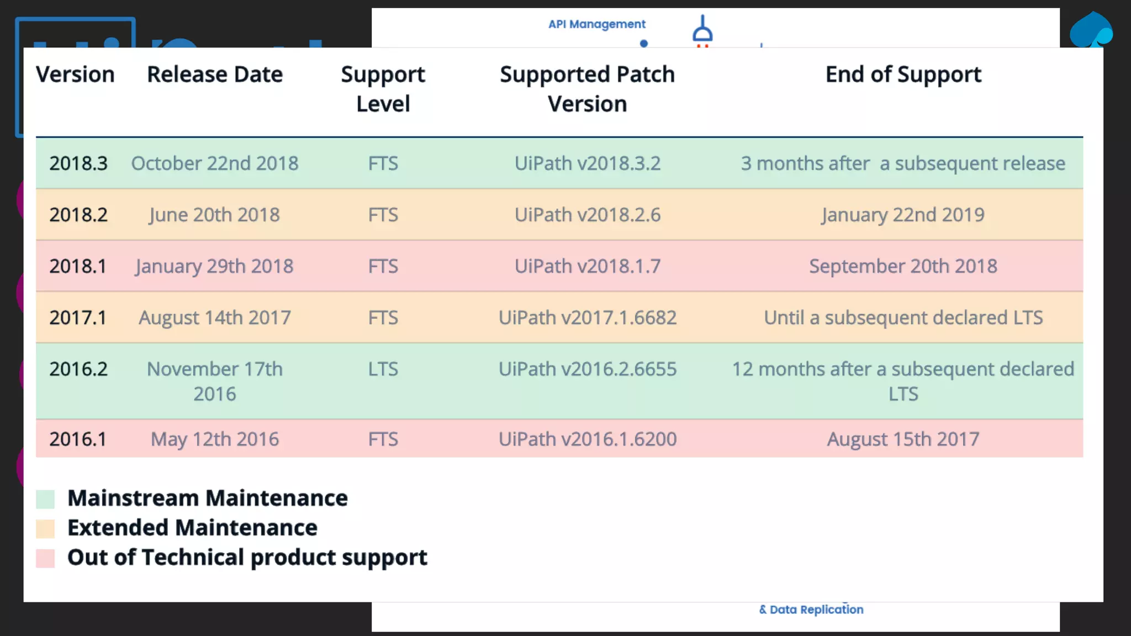Screen dimensions: 1131x636
Task: Click the Extended Maintenance legend text
Action: click(192, 528)
